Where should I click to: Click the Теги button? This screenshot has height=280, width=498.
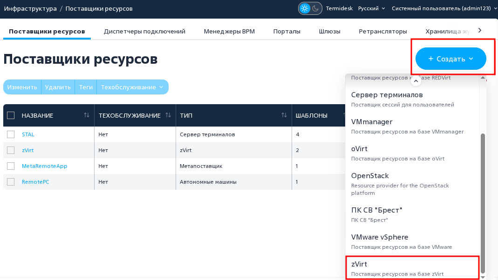86,87
